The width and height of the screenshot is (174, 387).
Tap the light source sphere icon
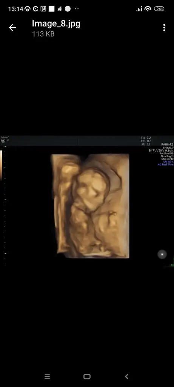(x=162, y=254)
